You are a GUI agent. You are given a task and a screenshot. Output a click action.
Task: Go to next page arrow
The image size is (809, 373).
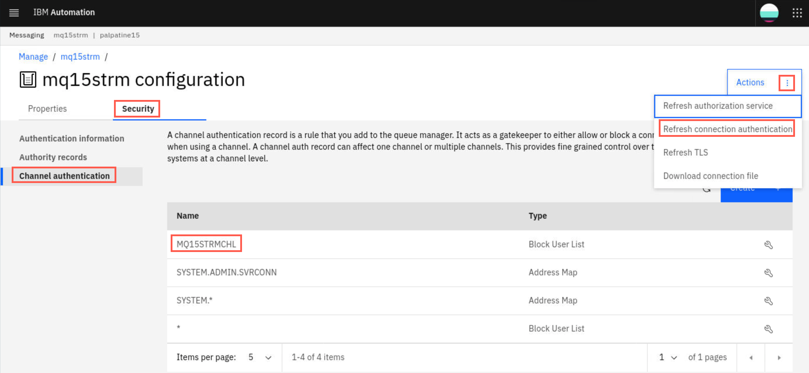point(779,358)
